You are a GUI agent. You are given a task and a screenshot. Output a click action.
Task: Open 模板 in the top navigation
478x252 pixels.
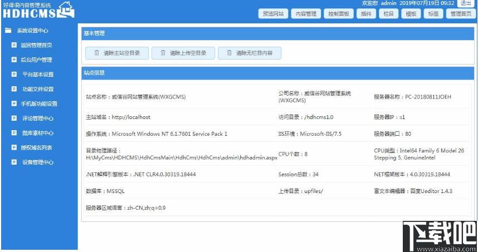coord(411,14)
